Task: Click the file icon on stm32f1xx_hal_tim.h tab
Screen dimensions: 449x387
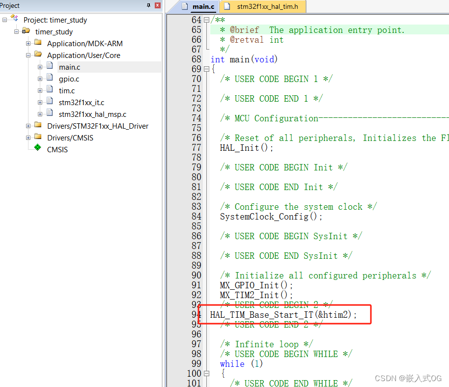Action: point(227,6)
